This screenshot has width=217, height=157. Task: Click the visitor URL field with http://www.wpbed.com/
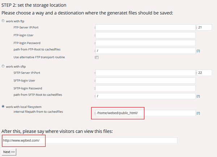point(89,140)
